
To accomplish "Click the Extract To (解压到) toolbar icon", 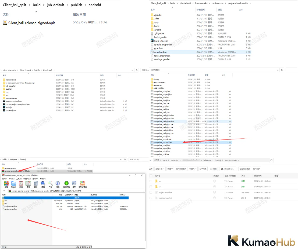I will [x=13, y=184].
